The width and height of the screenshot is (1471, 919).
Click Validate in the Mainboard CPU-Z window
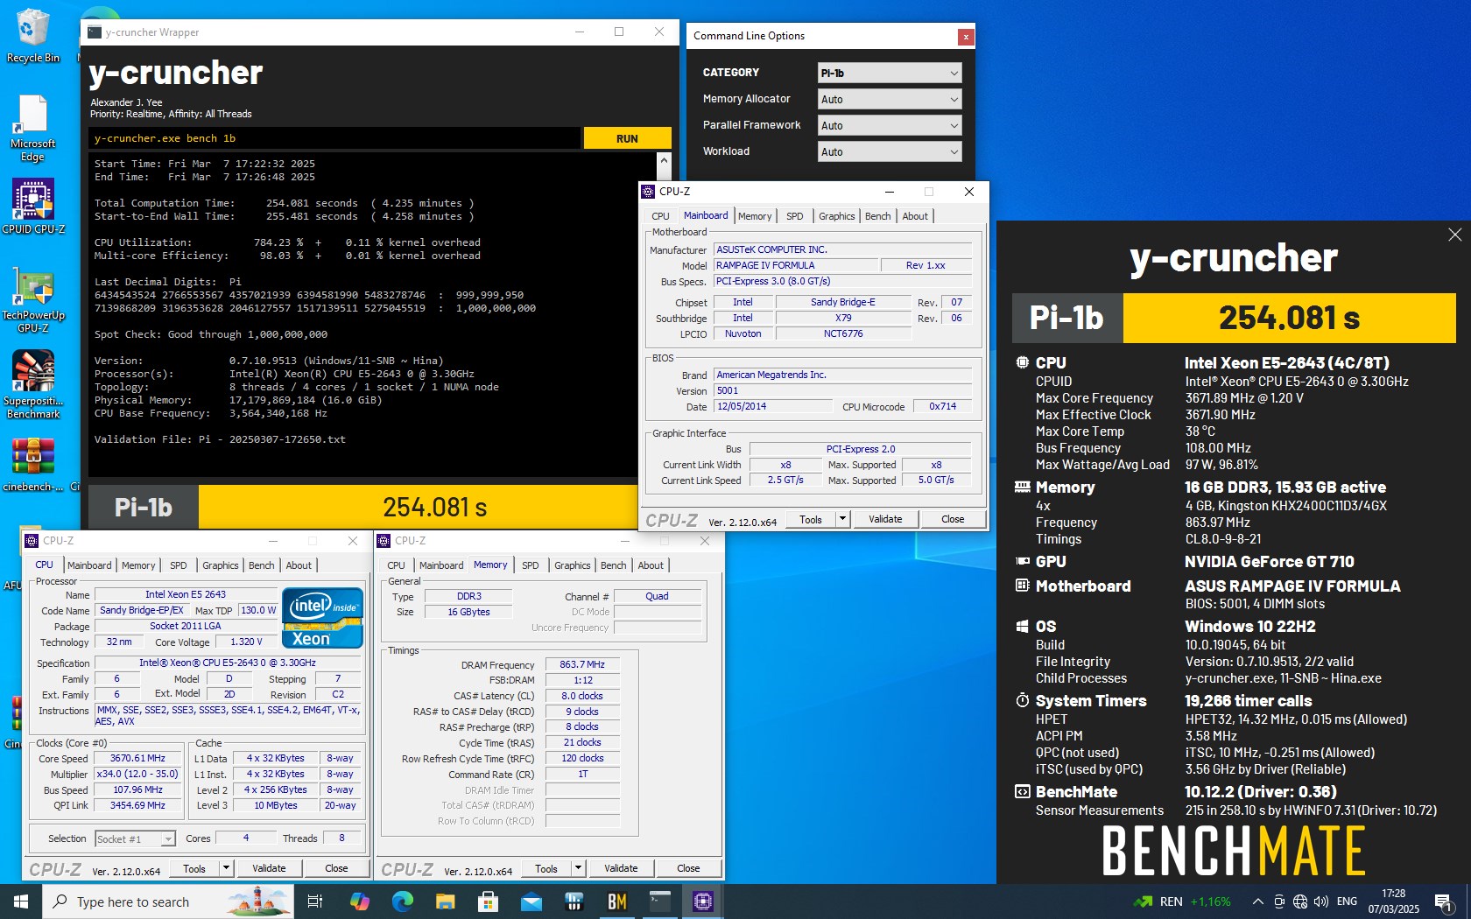click(x=885, y=519)
